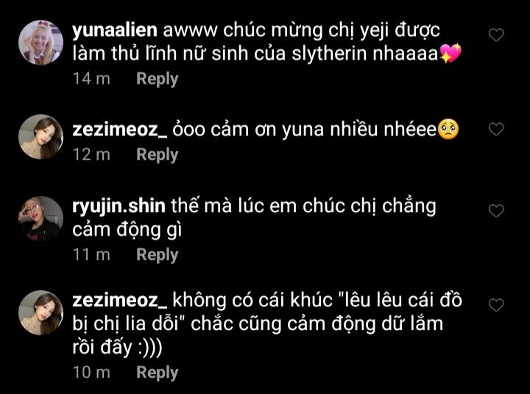Viewport: 530px width, 394px height.
Task: Tap heart on ryujin.shin's comment
Action: (x=496, y=211)
